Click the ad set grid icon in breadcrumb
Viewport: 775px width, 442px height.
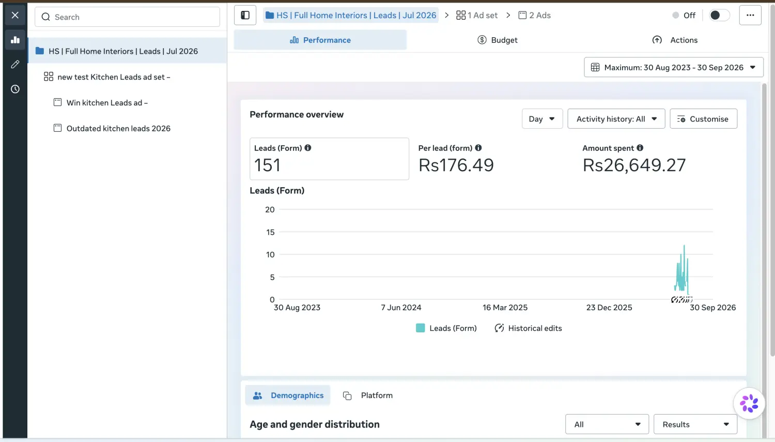click(x=461, y=16)
